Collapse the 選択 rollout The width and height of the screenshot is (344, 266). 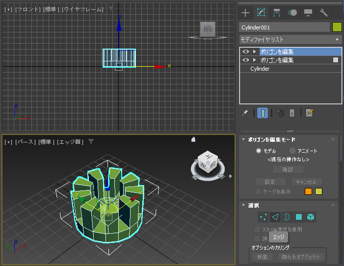tap(243, 205)
